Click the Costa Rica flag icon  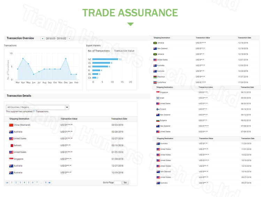tap(155, 82)
